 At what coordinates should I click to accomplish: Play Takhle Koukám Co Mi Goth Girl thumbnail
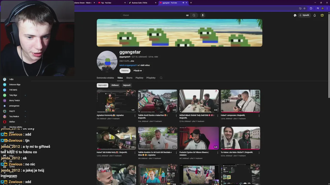click(158, 138)
